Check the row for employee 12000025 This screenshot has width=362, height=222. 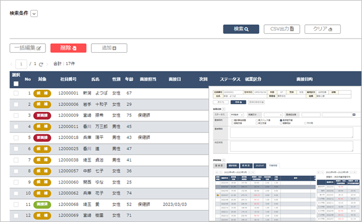coord(16,149)
